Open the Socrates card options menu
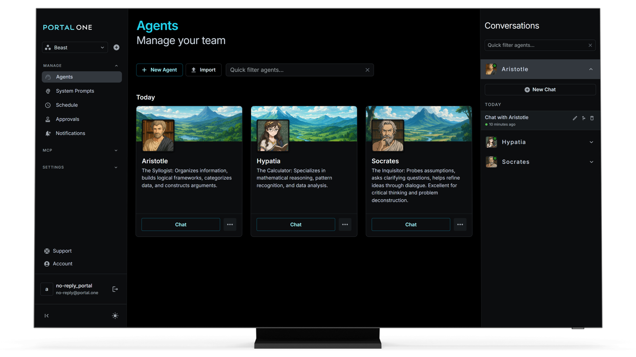 tap(460, 224)
